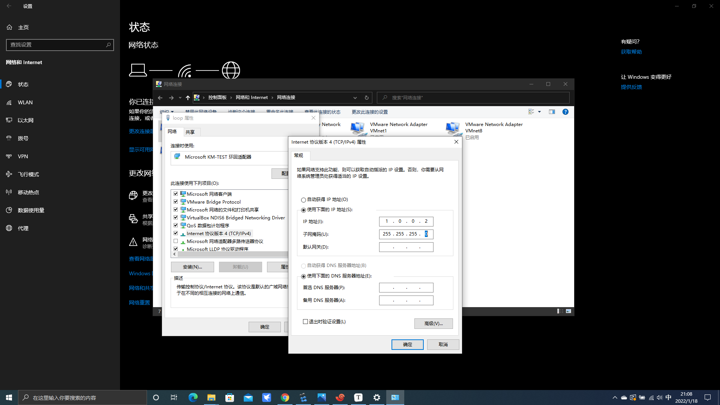This screenshot has width=720, height=405.
Task: Go back in Settings window
Action: tap(9, 6)
